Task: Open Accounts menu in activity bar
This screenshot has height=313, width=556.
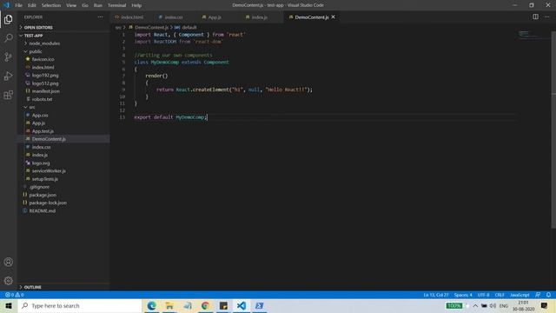Action: click(x=8, y=263)
